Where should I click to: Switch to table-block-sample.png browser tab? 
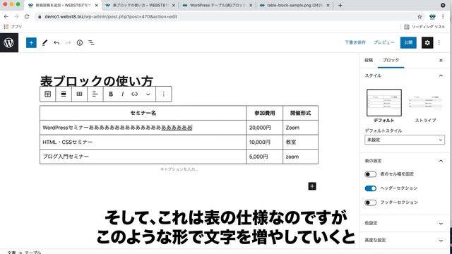(294, 5)
